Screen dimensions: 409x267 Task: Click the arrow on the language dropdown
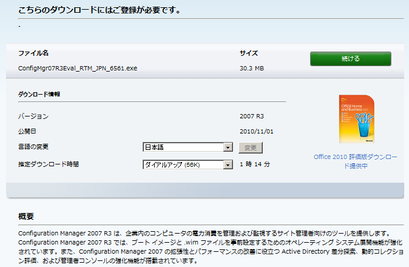tap(228, 147)
